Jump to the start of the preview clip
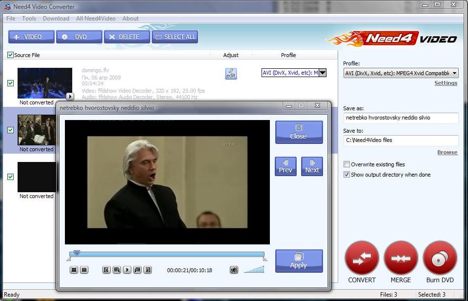This screenshot has height=301, width=468. coord(106,270)
